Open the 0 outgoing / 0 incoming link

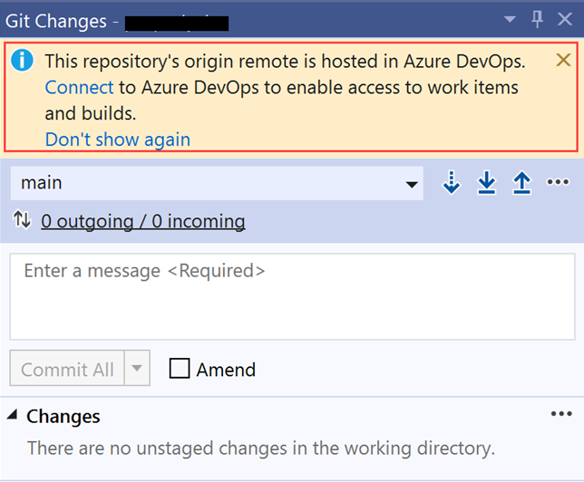pyautogui.click(x=143, y=221)
